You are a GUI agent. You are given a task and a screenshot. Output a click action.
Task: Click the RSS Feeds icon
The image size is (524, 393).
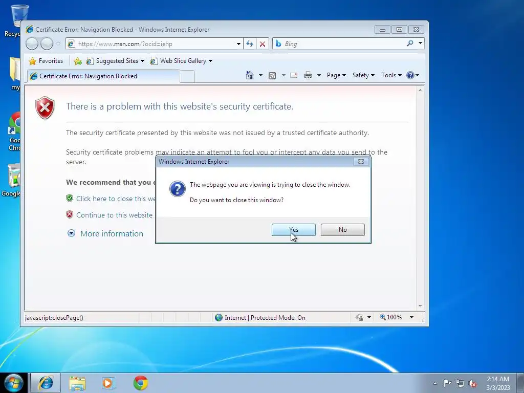click(x=272, y=76)
